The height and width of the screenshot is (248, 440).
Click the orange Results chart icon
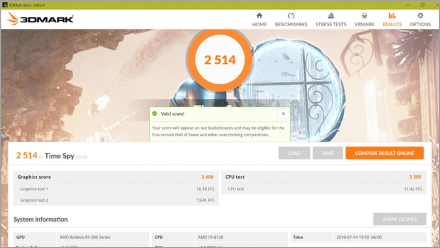tap(392, 16)
